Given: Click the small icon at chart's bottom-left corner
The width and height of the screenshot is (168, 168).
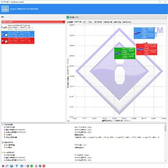Looking at the screenshot, I should pyautogui.click(x=68, y=121).
